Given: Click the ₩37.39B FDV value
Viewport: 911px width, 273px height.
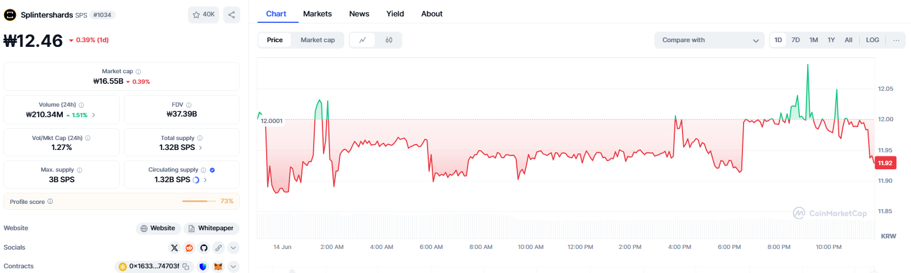Looking at the screenshot, I should pyautogui.click(x=181, y=114).
